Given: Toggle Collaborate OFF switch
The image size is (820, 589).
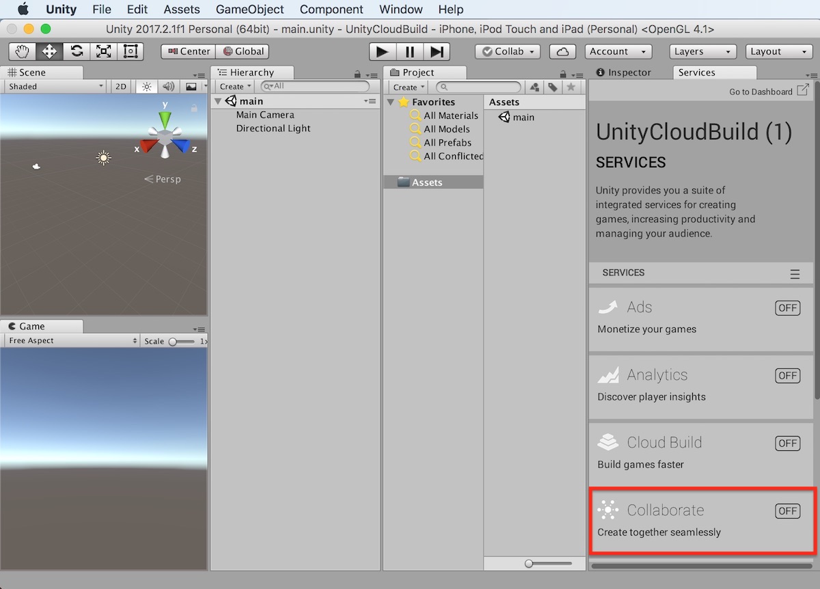Looking at the screenshot, I should (788, 511).
